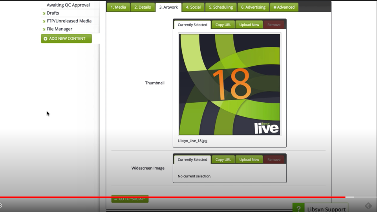This screenshot has height=212, width=377.
Task: Click Copy URL in the Widescreen Image panel
Action: click(223, 159)
